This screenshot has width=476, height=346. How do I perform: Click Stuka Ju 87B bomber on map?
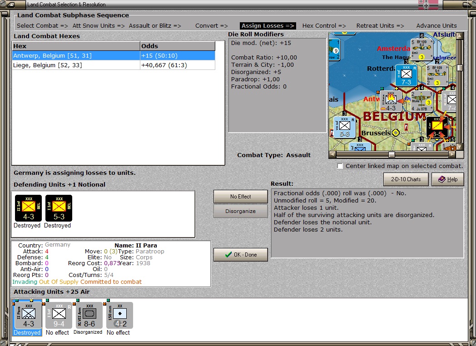[x=421, y=101]
